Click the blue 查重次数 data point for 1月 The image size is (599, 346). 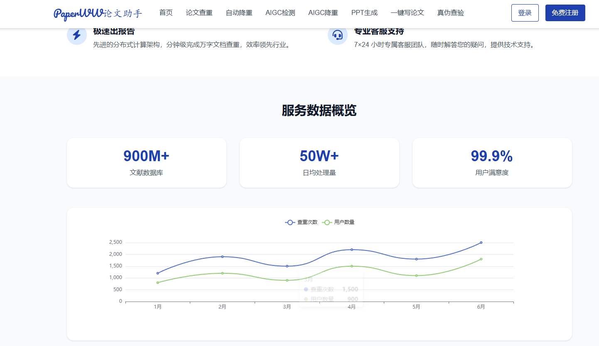point(157,273)
